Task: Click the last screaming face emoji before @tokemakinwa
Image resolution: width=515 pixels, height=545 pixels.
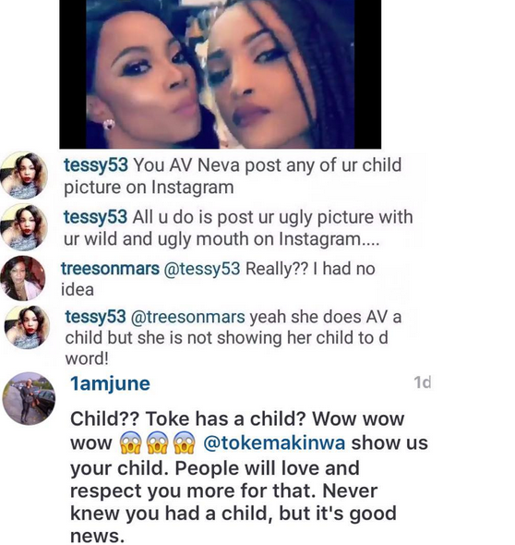Action: (184, 443)
